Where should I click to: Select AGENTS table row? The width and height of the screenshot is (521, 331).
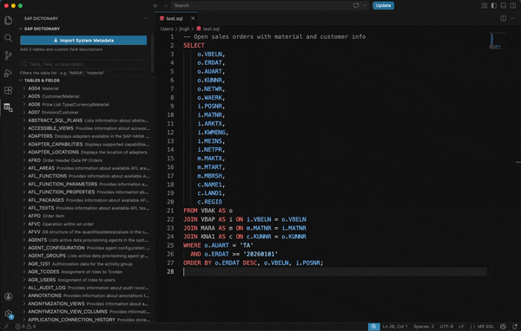(x=87, y=240)
